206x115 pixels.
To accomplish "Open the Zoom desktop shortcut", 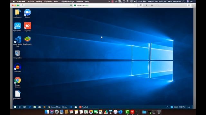I will [27, 13].
